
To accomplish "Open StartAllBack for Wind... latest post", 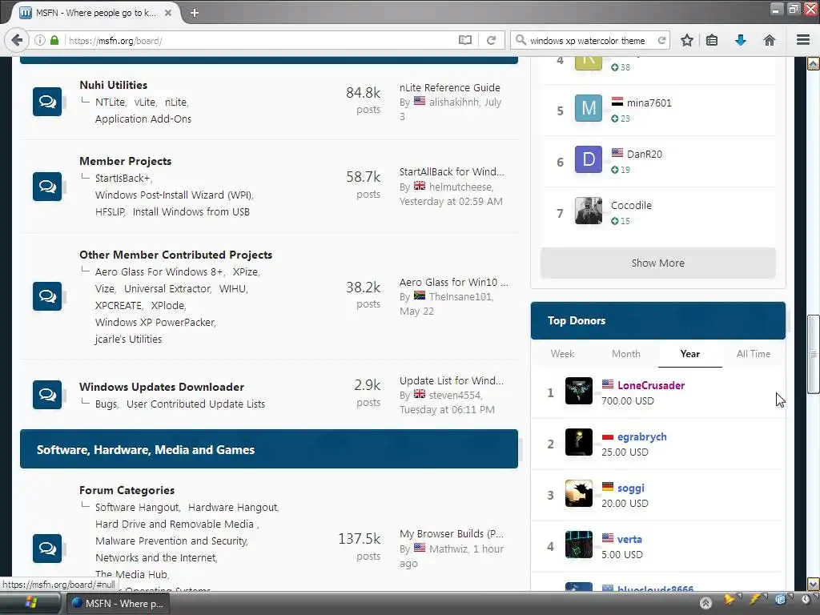I will pos(452,172).
